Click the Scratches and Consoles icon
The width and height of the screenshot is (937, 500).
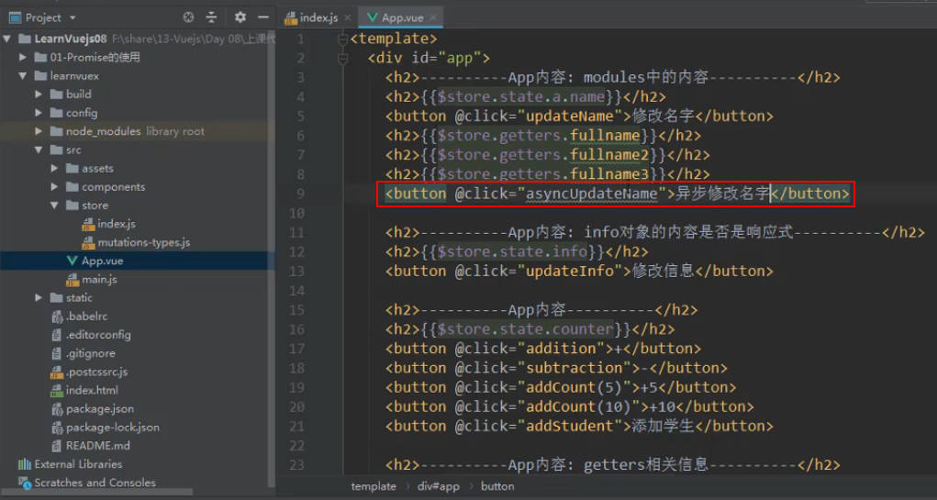click(x=25, y=483)
